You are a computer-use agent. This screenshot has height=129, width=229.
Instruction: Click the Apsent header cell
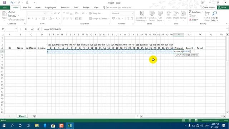tap(189, 48)
